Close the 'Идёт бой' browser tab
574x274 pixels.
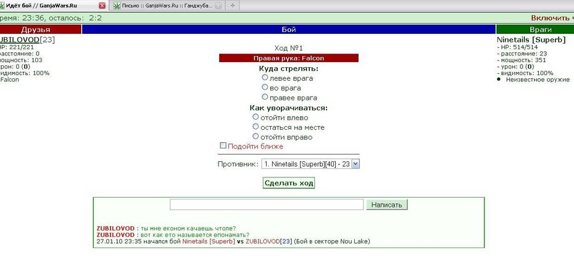point(102,6)
